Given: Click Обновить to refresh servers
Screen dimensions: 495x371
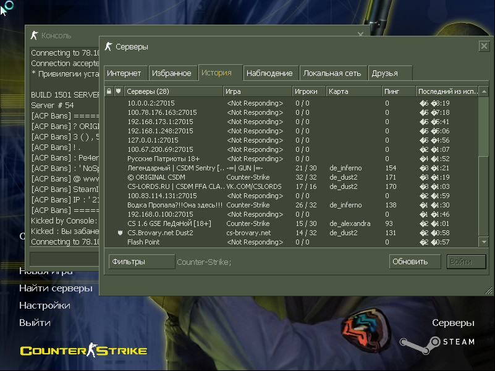Looking at the screenshot, I should (415, 262).
